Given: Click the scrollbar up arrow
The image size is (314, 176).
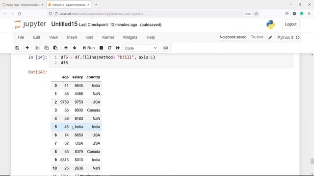Looking at the screenshot, I should coord(312,55).
